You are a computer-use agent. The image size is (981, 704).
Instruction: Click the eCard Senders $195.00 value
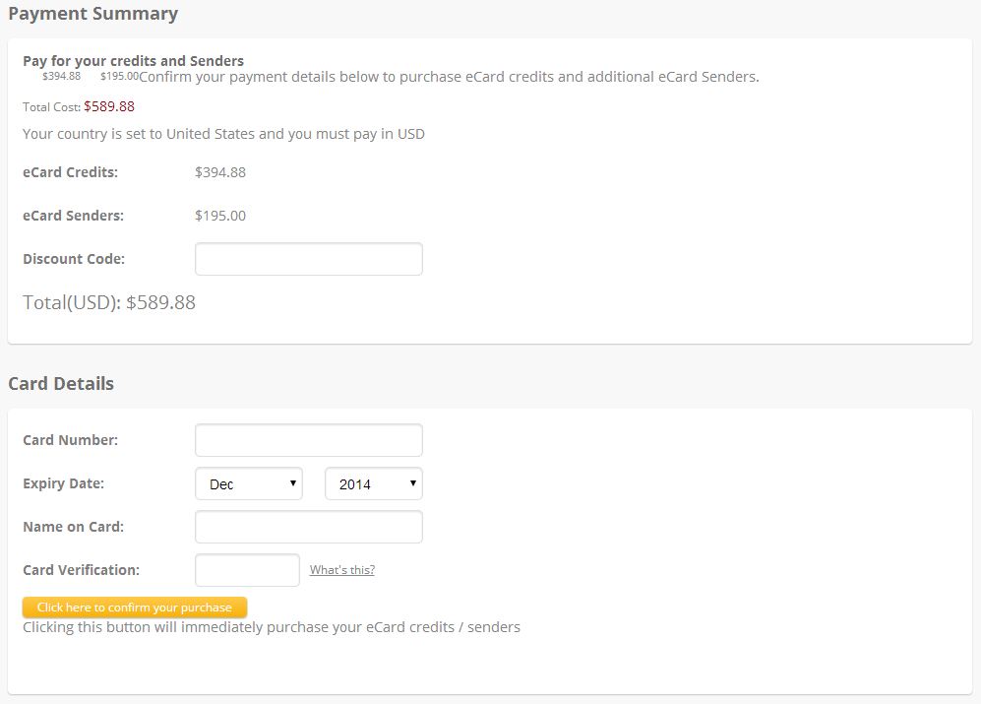coord(220,216)
